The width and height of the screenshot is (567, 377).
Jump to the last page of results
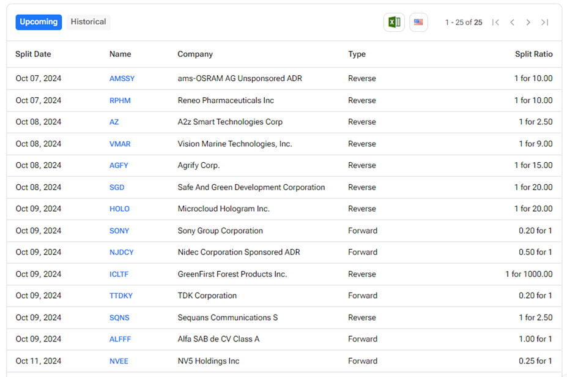coord(544,23)
